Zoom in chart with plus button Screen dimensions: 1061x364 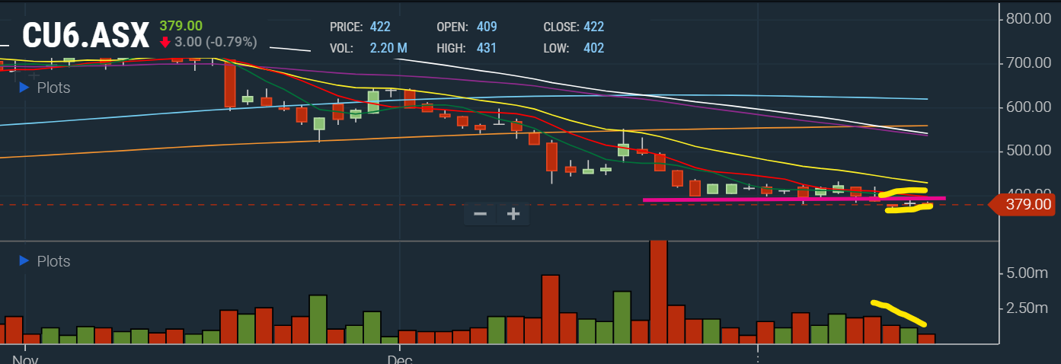[513, 214]
